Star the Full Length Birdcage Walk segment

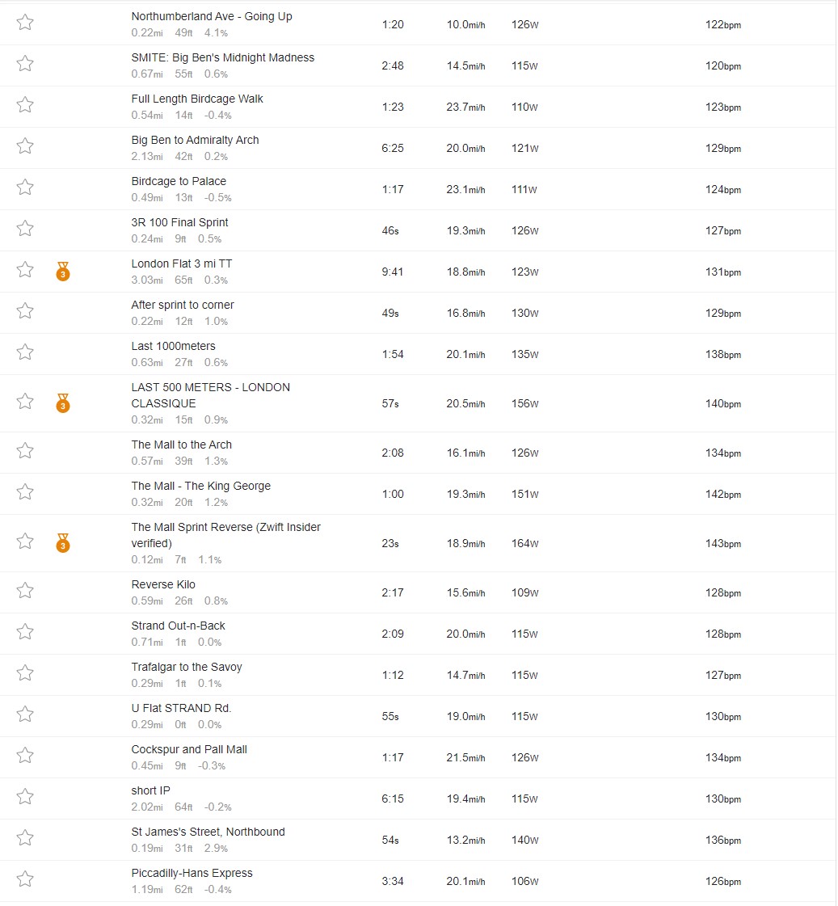25,105
